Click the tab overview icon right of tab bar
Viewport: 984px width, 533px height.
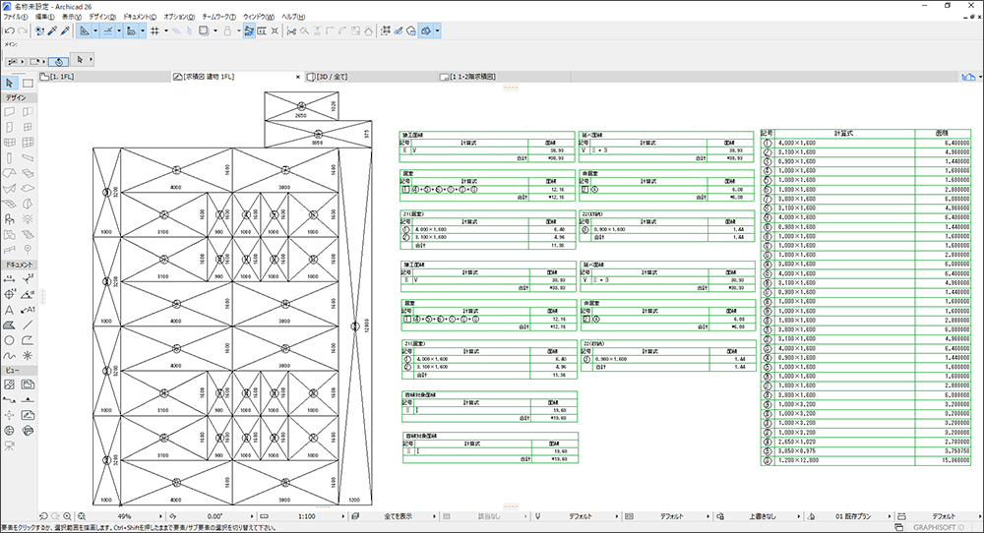point(968,77)
